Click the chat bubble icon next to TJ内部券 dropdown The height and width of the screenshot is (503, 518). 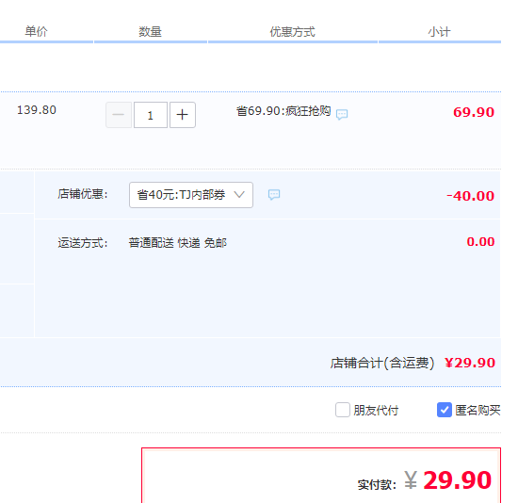point(274,195)
